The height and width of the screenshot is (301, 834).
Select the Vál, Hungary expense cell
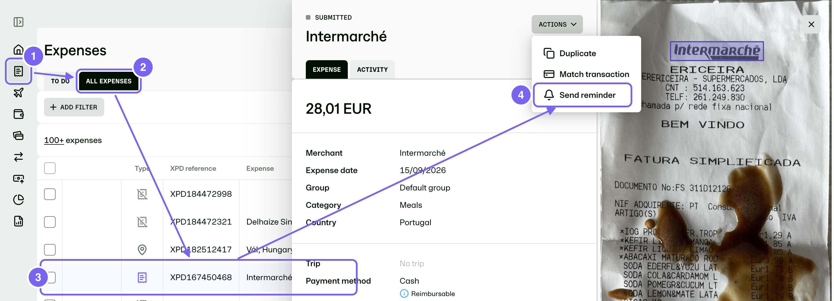(269, 249)
